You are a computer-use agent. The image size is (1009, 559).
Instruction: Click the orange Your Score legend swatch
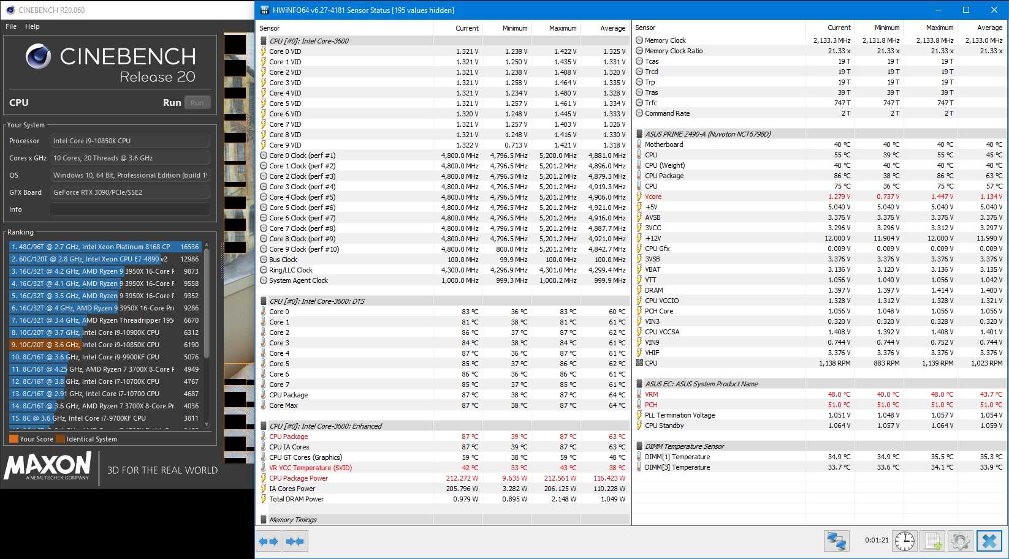click(13, 439)
